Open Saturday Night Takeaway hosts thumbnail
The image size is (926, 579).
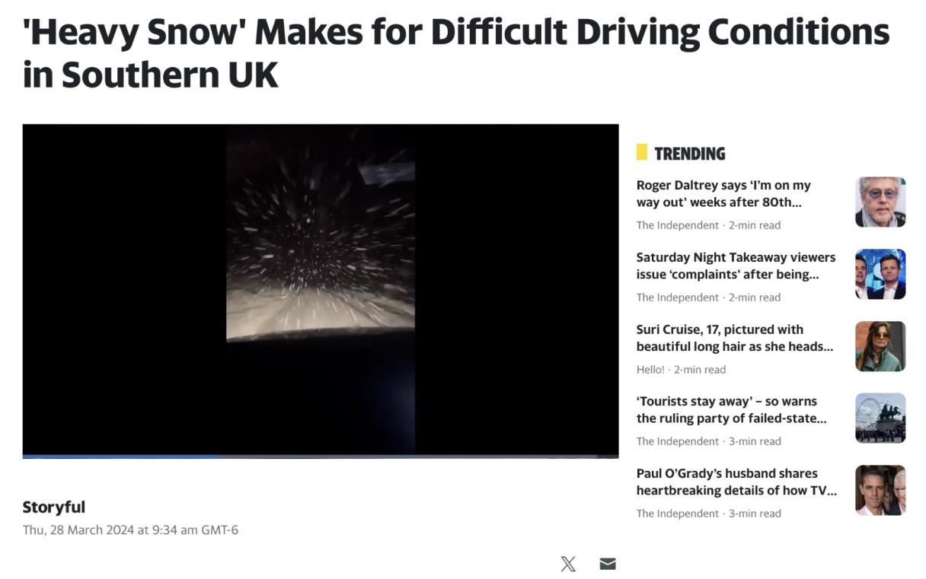coord(880,274)
